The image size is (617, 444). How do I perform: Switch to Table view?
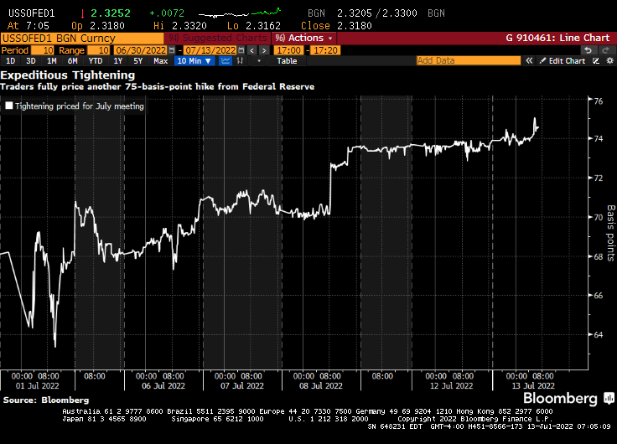click(287, 61)
